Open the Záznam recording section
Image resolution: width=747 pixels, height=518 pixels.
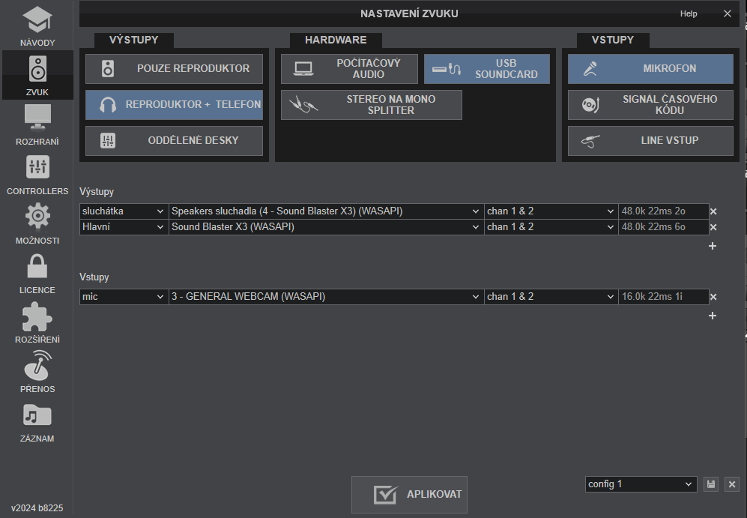[37, 421]
